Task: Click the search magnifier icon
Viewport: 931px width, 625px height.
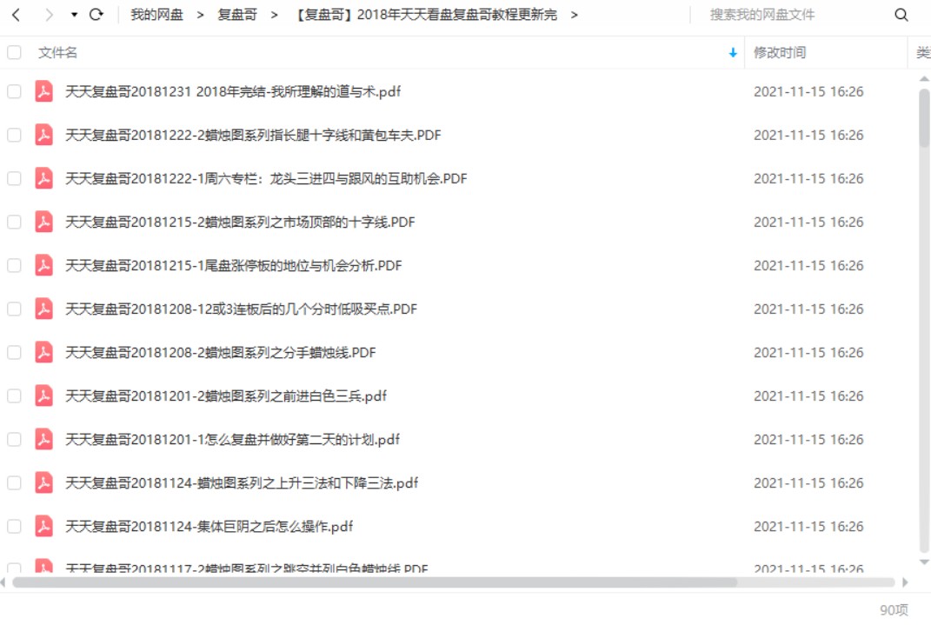Action: click(x=901, y=15)
